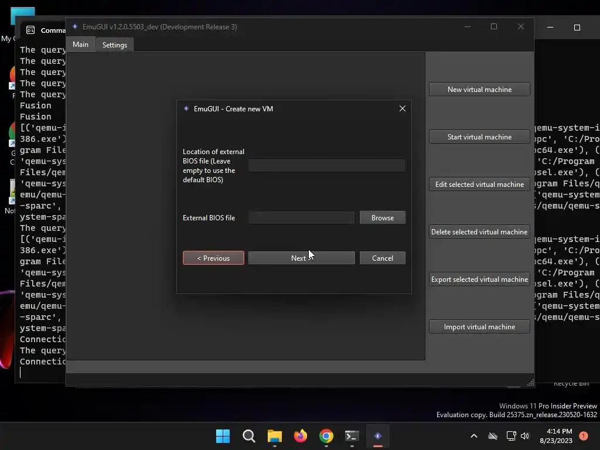Maximize the EmuGUI main window

(494, 26)
